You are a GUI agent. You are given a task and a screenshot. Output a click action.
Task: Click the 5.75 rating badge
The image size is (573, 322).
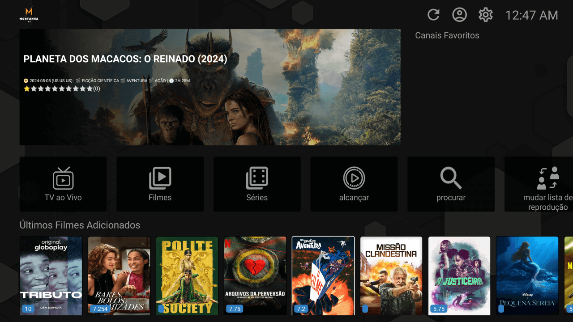439,309
